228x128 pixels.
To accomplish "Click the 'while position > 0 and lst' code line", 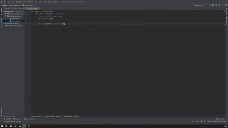I will (52, 24).
